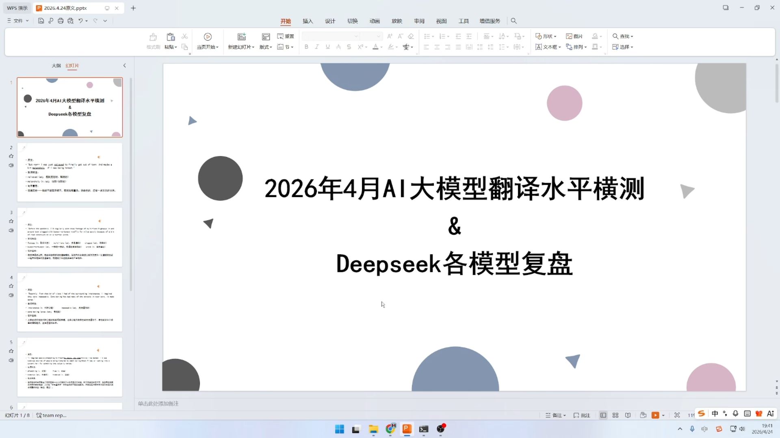
Task: Insert a picture via 图片 button
Action: [x=574, y=36]
